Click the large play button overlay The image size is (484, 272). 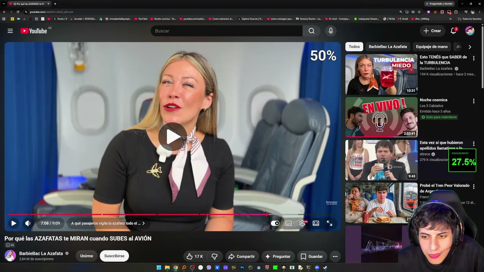pyautogui.click(x=172, y=137)
